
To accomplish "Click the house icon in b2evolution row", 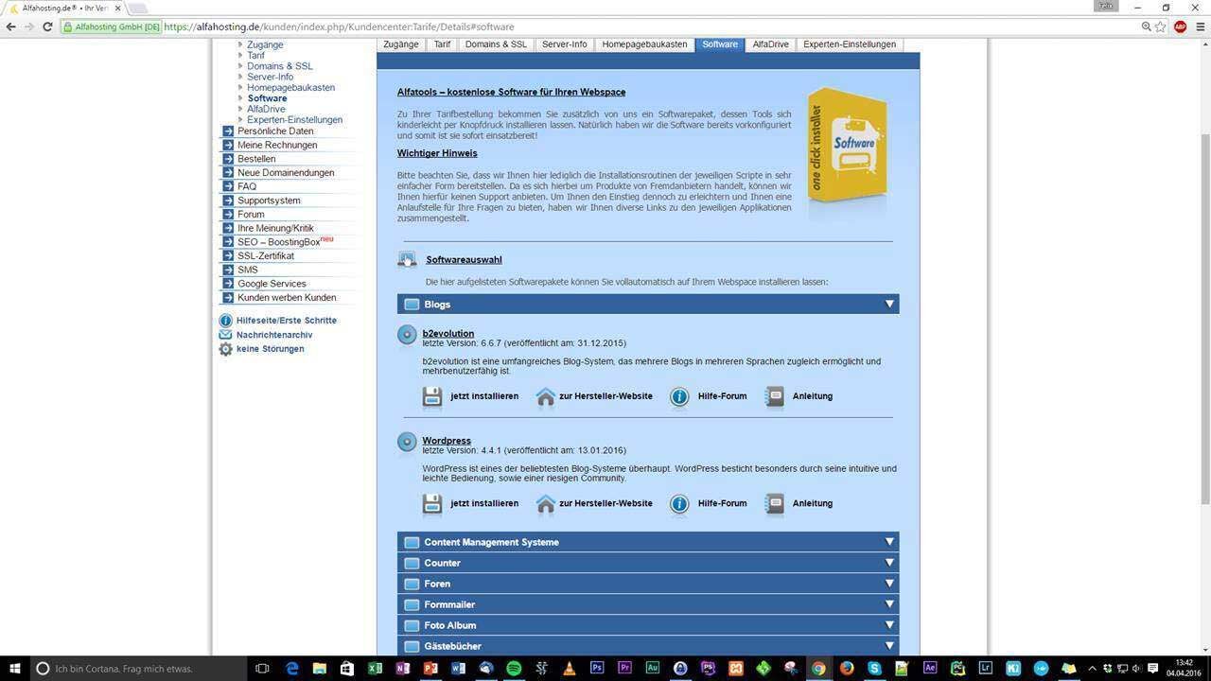I will [x=546, y=396].
